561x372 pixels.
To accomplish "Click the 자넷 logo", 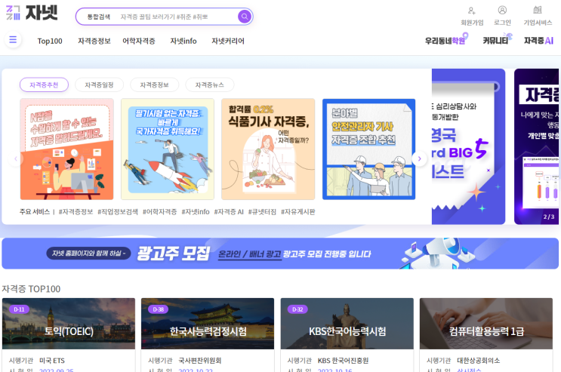I will (32, 13).
